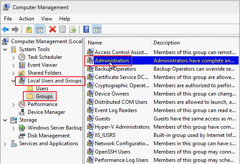Open the Properties toolbar icon
The width and height of the screenshot is (240, 164).
point(63,29)
